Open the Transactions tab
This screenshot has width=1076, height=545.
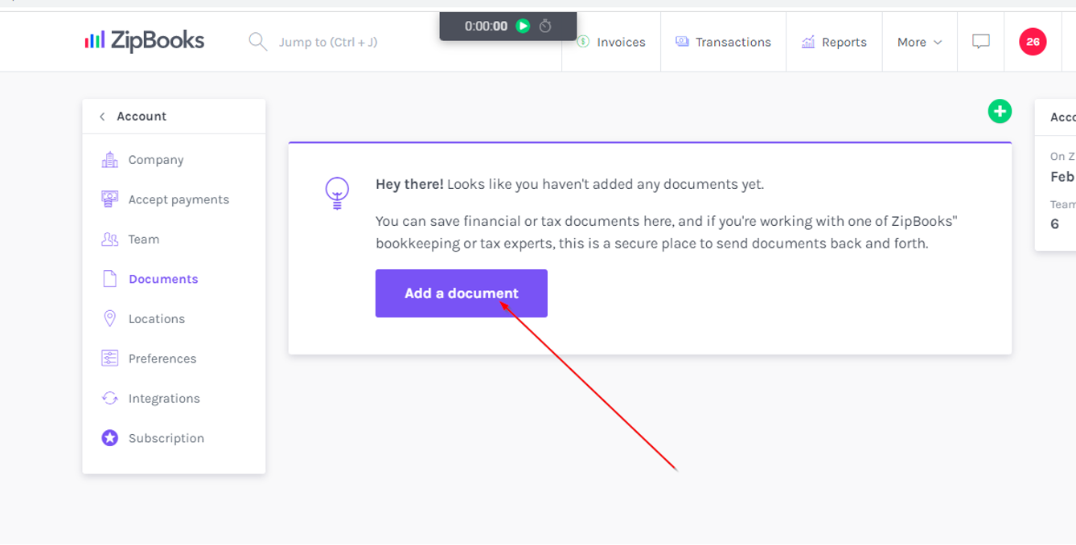coord(723,42)
